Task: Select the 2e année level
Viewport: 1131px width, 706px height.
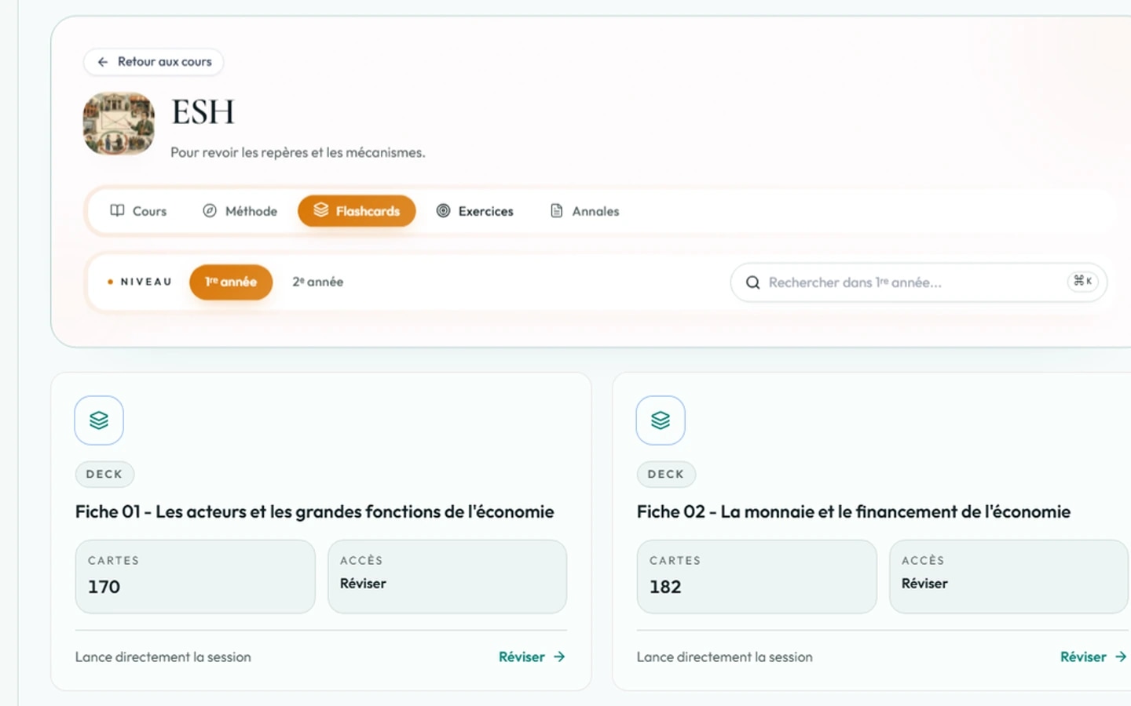Action: (318, 282)
